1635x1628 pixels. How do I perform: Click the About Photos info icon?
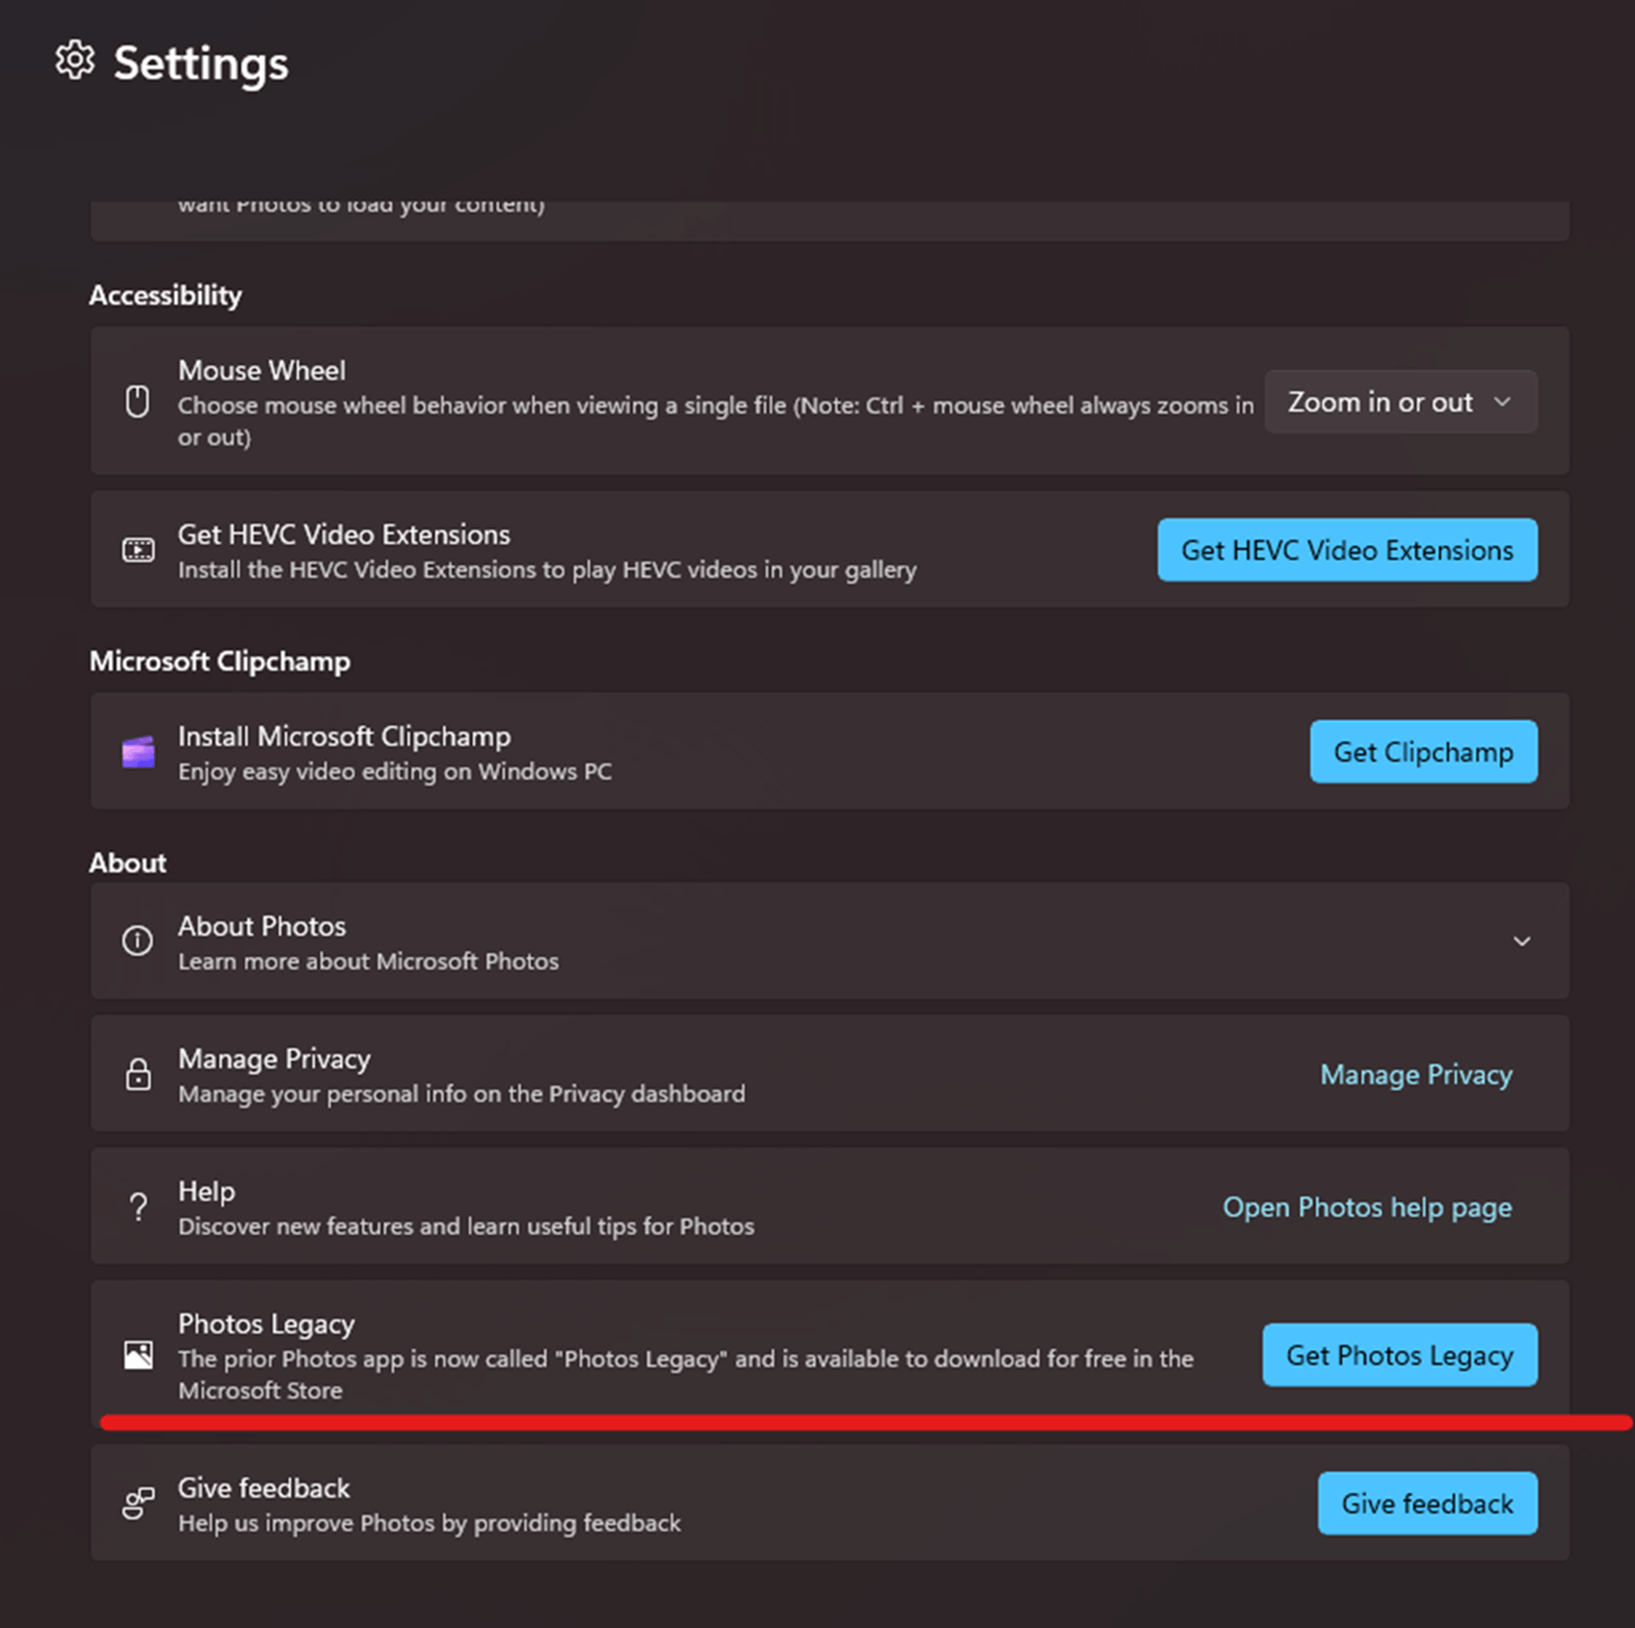point(138,941)
